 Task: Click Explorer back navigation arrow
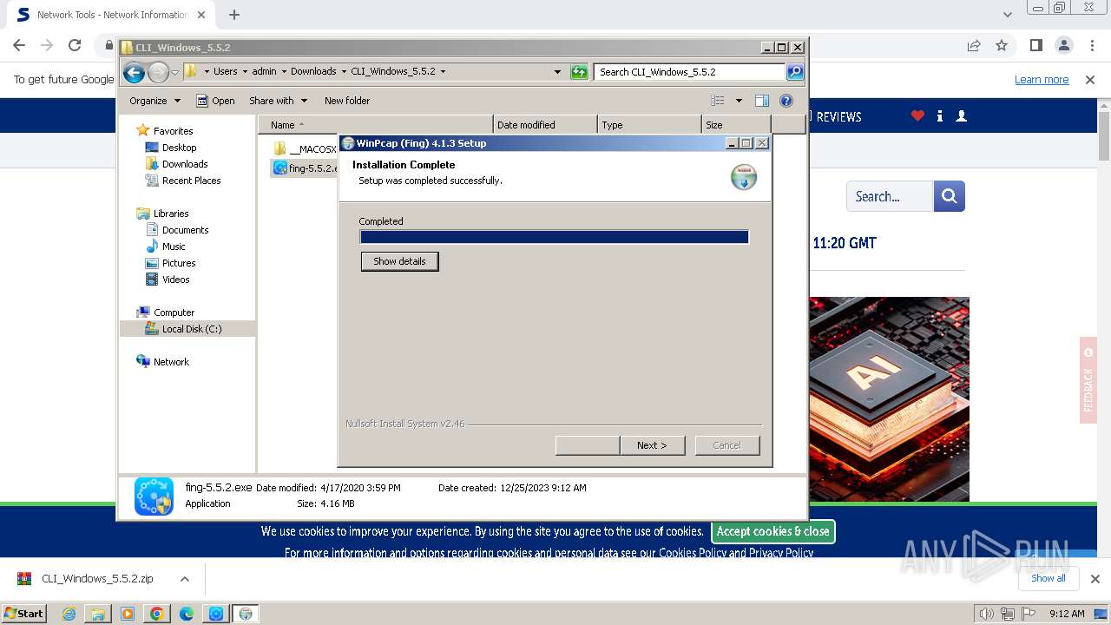coord(134,72)
